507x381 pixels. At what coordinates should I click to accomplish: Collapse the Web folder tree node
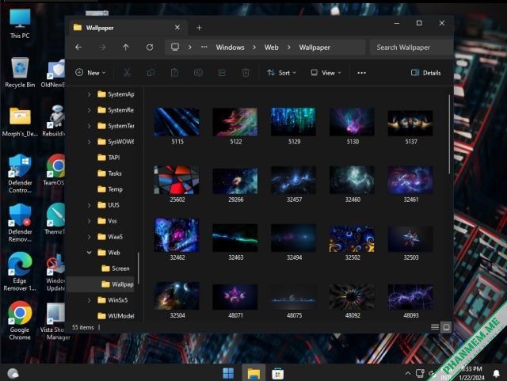pos(89,253)
